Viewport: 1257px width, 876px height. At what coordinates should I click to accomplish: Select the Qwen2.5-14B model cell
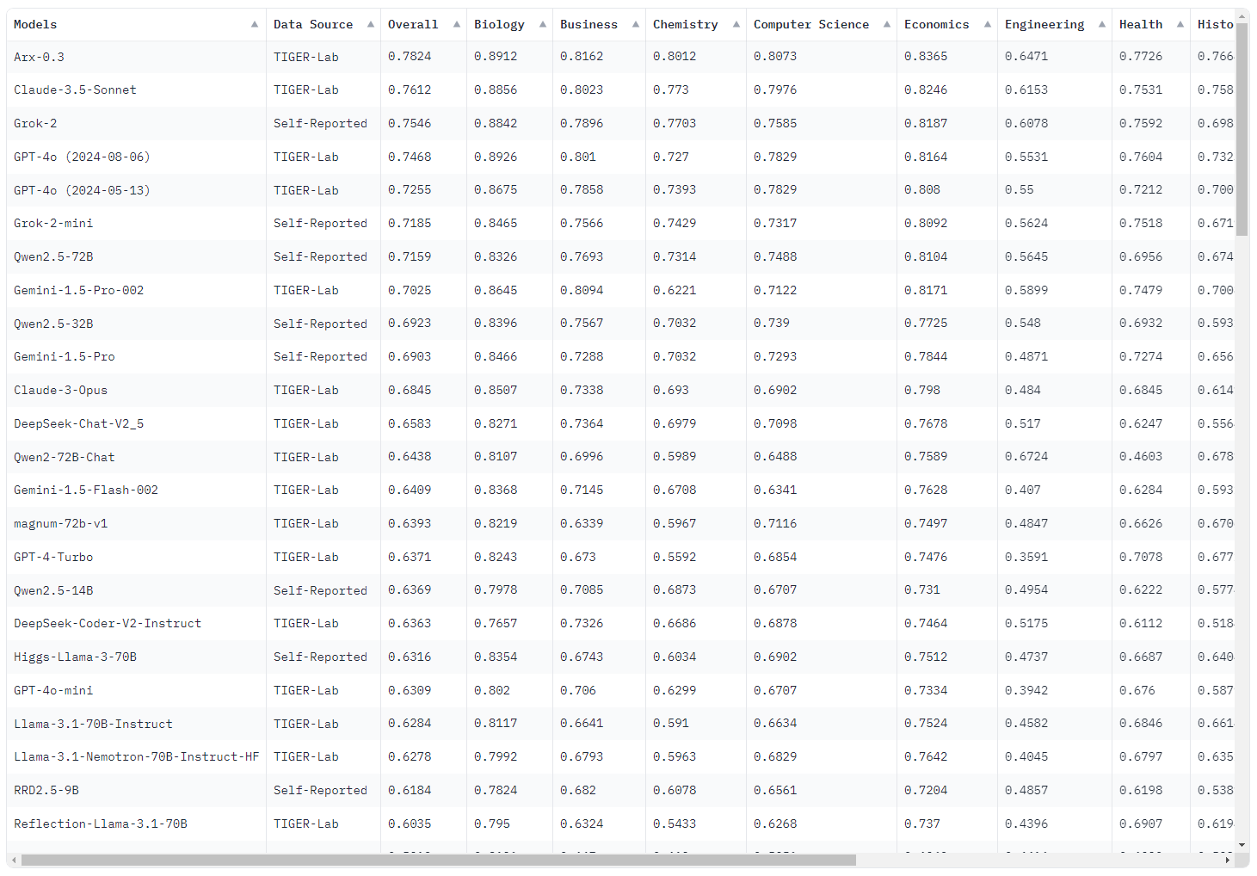pos(136,590)
